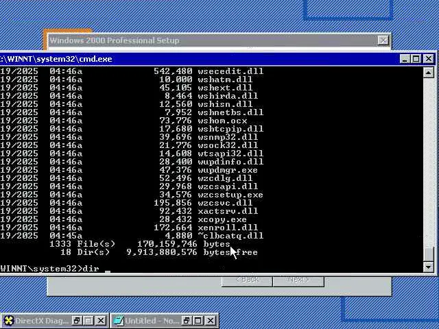Click the 18 Dir(s) summary text
Screen dimensions: 439x329
pyautogui.click(x=85, y=252)
